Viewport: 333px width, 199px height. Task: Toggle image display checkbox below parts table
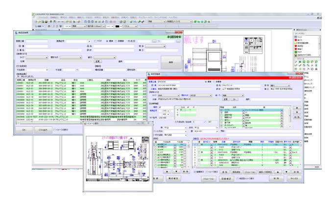pos(207,172)
